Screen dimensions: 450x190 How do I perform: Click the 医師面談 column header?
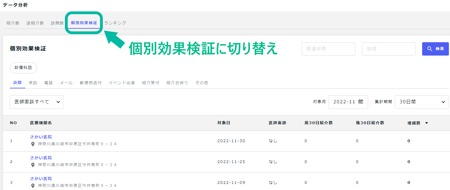pyautogui.click(x=278, y=123)
